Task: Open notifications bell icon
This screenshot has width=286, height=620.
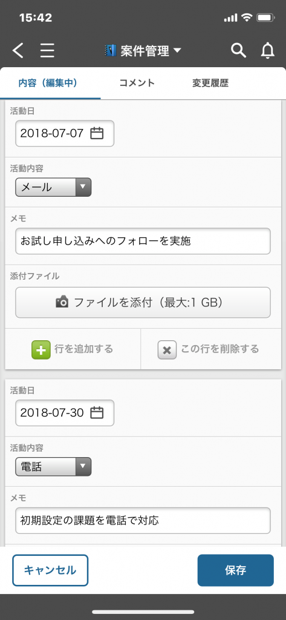Action: [x=268, y=51]
